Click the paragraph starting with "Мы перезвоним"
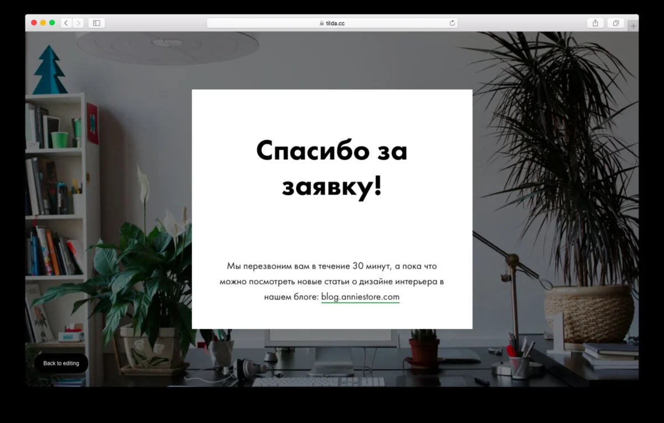Screen dimensions: 664x423 coord(331,281)
